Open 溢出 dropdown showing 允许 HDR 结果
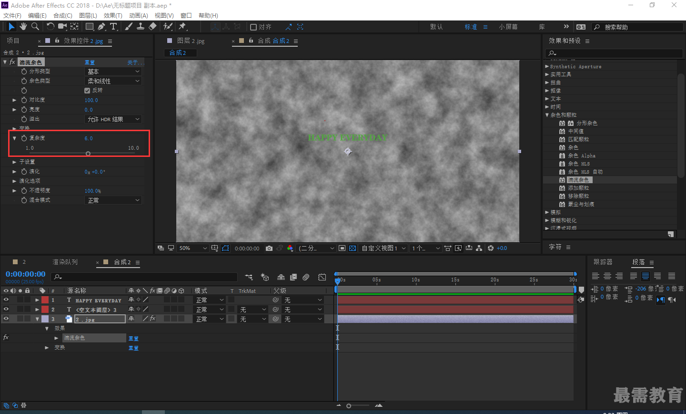The width and height of the screenshot is (686, 414). (113, 119)
